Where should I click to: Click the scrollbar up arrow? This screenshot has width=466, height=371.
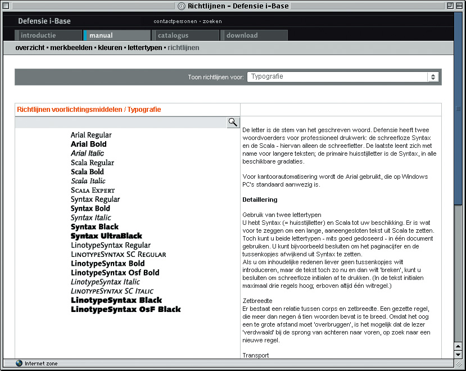(x=458, y=347)
